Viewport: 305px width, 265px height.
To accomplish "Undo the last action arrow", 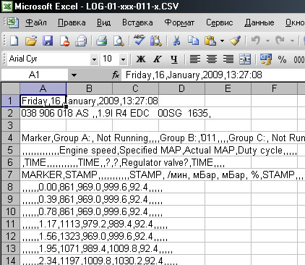I will pyautogui.click(x=256, y=41).
